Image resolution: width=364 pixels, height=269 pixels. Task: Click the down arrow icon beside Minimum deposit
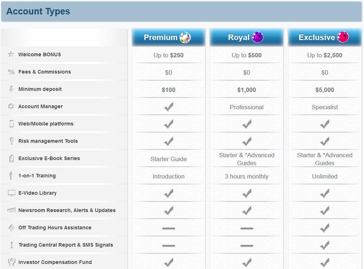point(12,89)
